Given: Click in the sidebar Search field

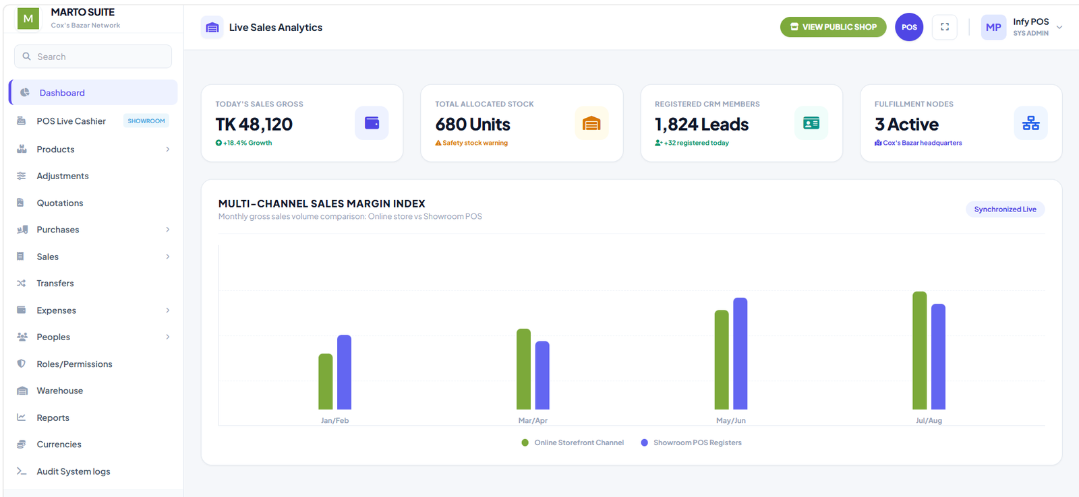Looking at the screenshot, I should 93,57.
